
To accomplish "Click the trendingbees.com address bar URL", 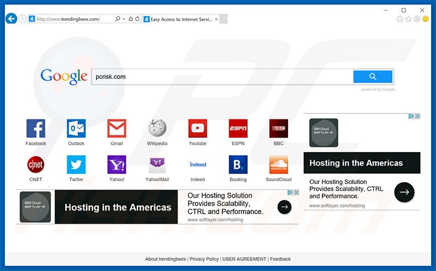I will [68, 19].
